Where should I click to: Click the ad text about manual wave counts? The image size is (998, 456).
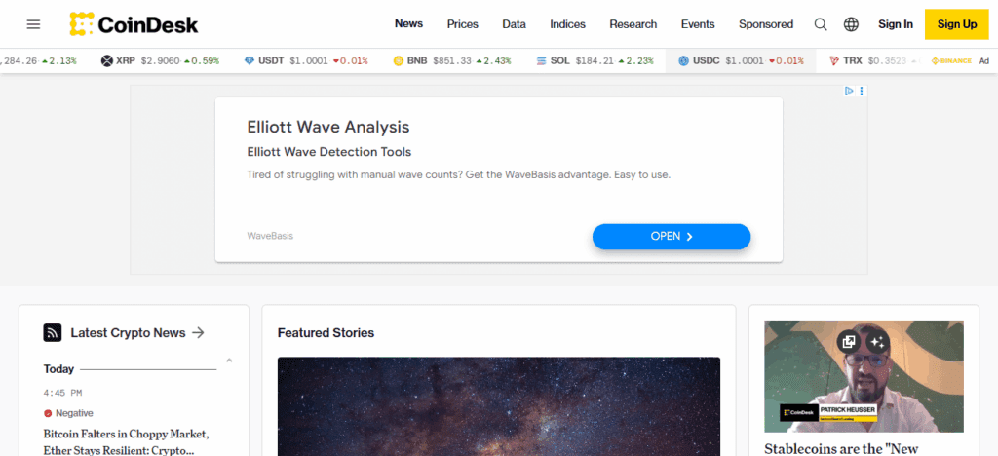click(458, 174)
